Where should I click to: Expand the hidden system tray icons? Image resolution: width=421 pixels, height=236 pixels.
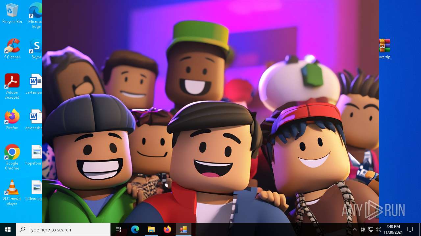355,229
